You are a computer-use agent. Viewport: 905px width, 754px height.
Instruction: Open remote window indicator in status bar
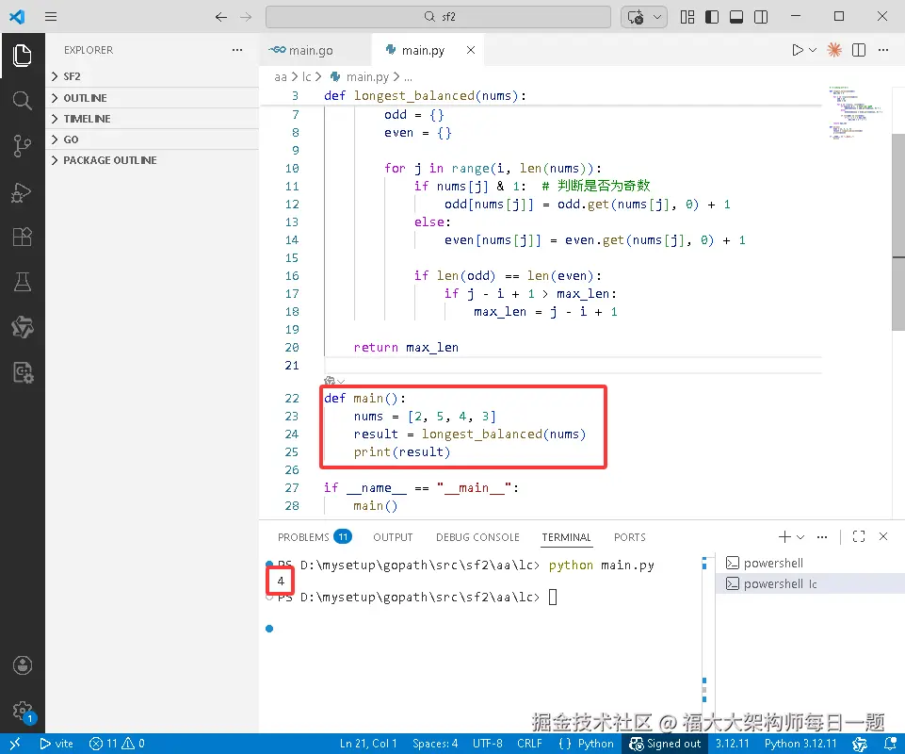(15, 744)
